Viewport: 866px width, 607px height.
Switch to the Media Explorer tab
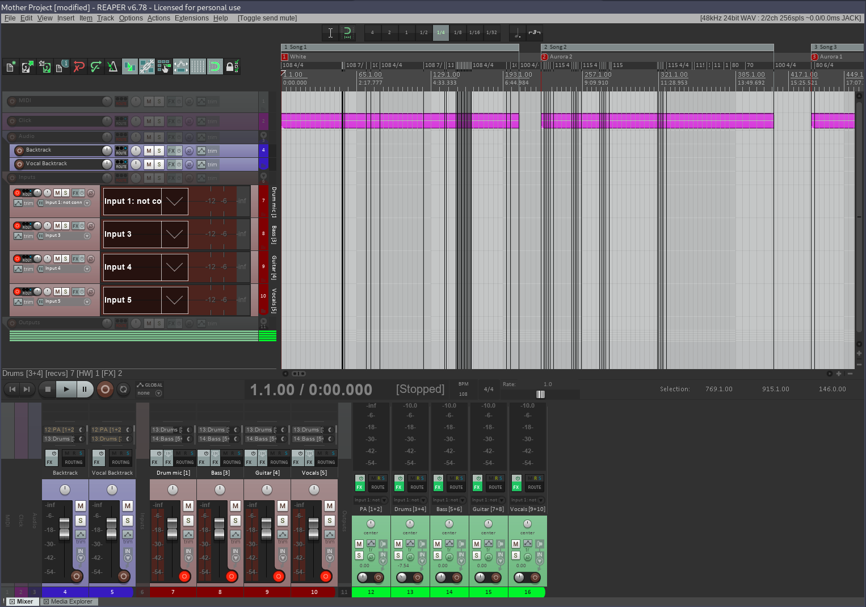point(68,602)
